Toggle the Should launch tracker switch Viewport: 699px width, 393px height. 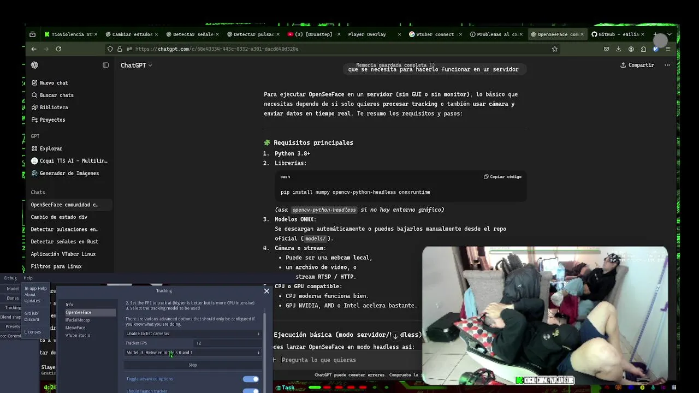[251, 391]
